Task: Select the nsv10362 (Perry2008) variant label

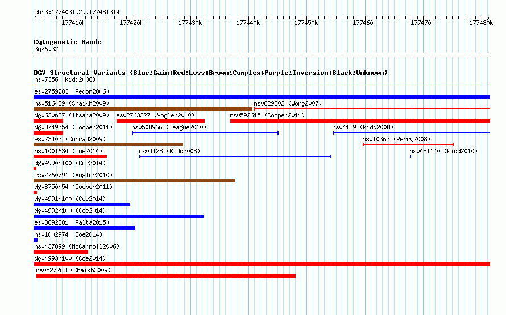Action: pyautogui.click(x=396, y=139)
